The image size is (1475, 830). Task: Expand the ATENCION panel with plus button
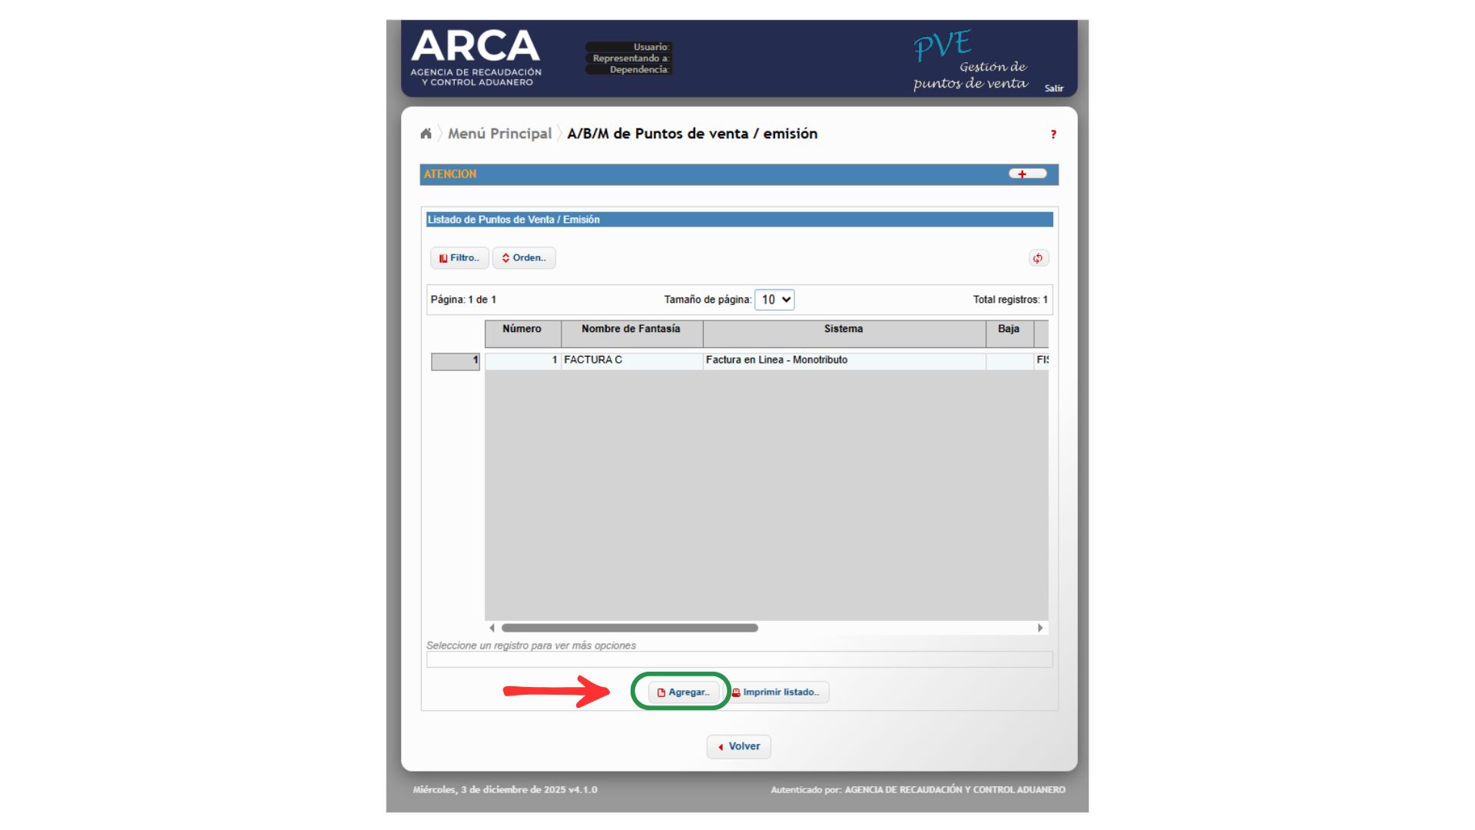point(1027,174)
